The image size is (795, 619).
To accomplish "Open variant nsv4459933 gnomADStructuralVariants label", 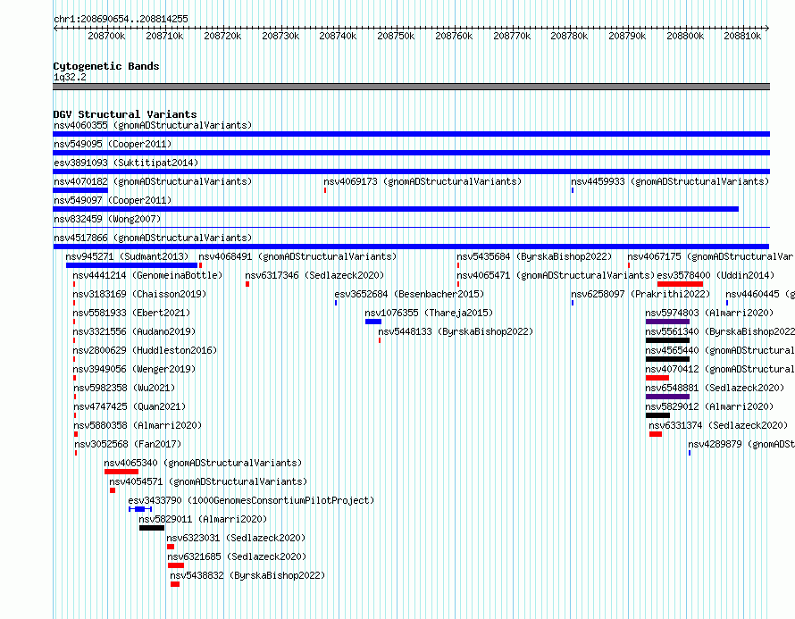I will pyautogui.click(x=670, y=181).
